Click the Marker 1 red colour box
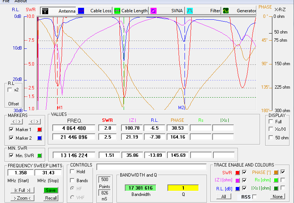This screenshot has height=203, width=294. pyautogui.click(x=40, y=130)
